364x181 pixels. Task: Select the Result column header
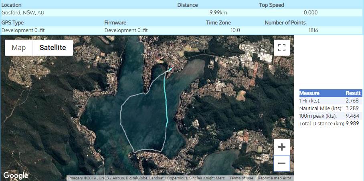point(353,93)
